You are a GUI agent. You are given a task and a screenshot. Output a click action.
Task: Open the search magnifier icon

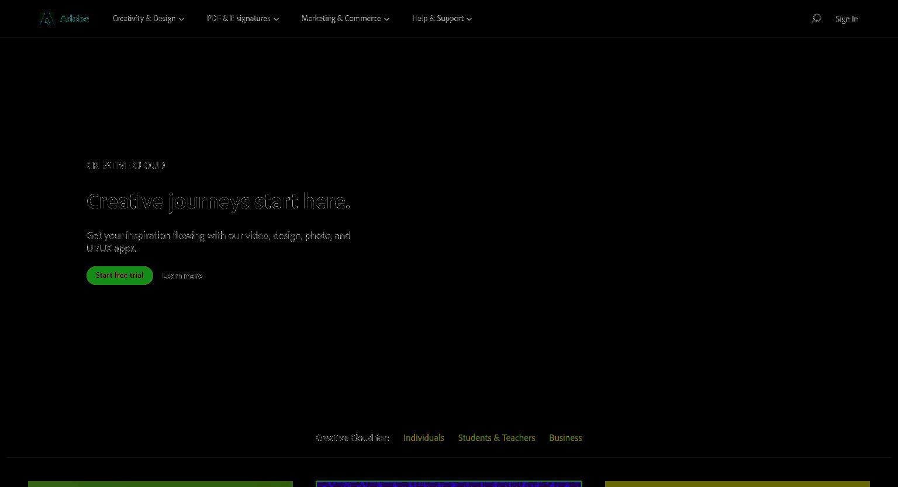pyautogui.click(x=816, y=19)
